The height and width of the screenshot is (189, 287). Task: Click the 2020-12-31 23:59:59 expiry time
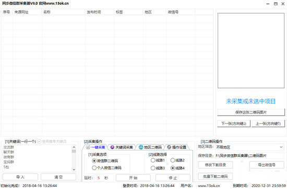(269, 186)
